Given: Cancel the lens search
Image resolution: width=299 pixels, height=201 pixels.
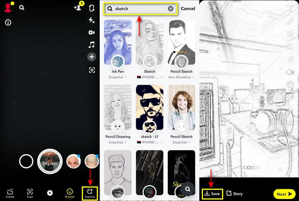Looking at the screenshot, I should coord(188,9).
